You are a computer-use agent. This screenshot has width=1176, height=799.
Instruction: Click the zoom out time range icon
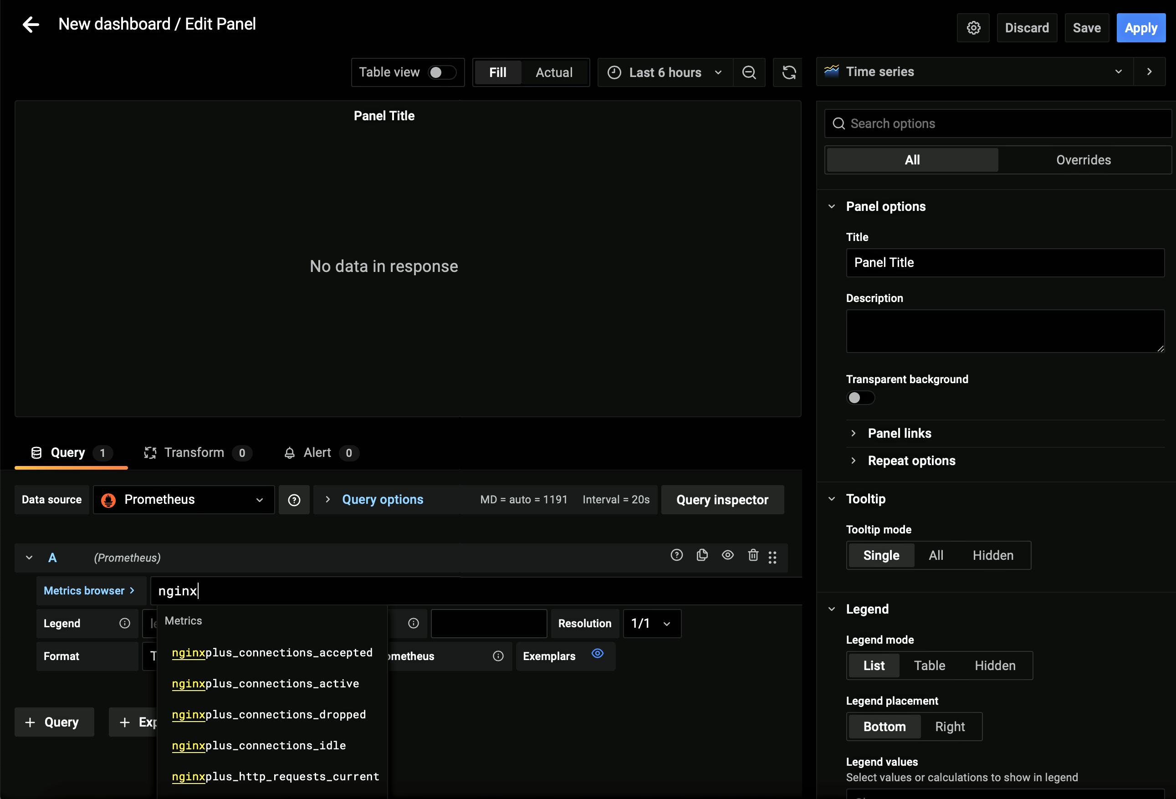[x=749, y=72]
